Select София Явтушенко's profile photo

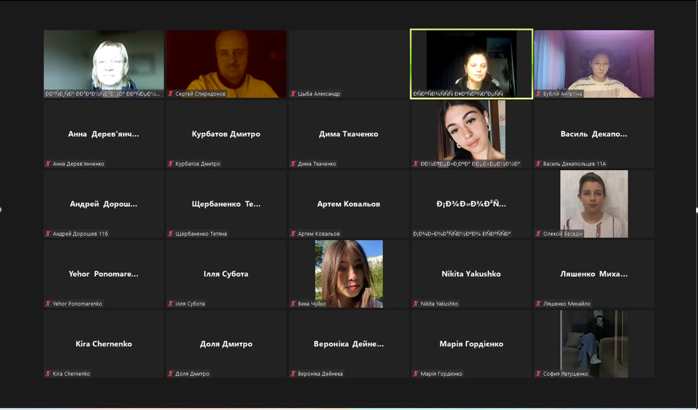pyautogui.click(x=594, y=344)
